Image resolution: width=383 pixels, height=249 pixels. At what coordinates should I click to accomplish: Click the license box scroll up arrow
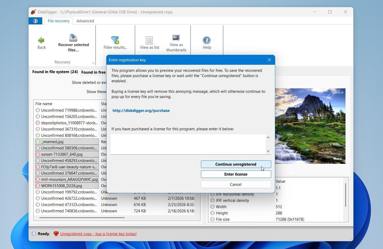click(x=268, y=137)
